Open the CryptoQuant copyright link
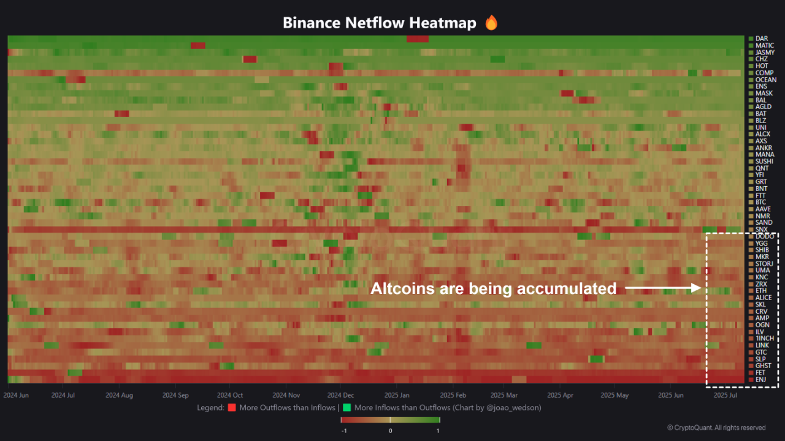Viewport: 785px width, 441px height. pyautogui.click(x=716, y=428)
